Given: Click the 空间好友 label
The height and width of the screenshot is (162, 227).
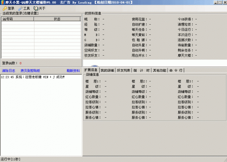Looking at the screenshot, I should pyautogui.click(x=92, y=50).
